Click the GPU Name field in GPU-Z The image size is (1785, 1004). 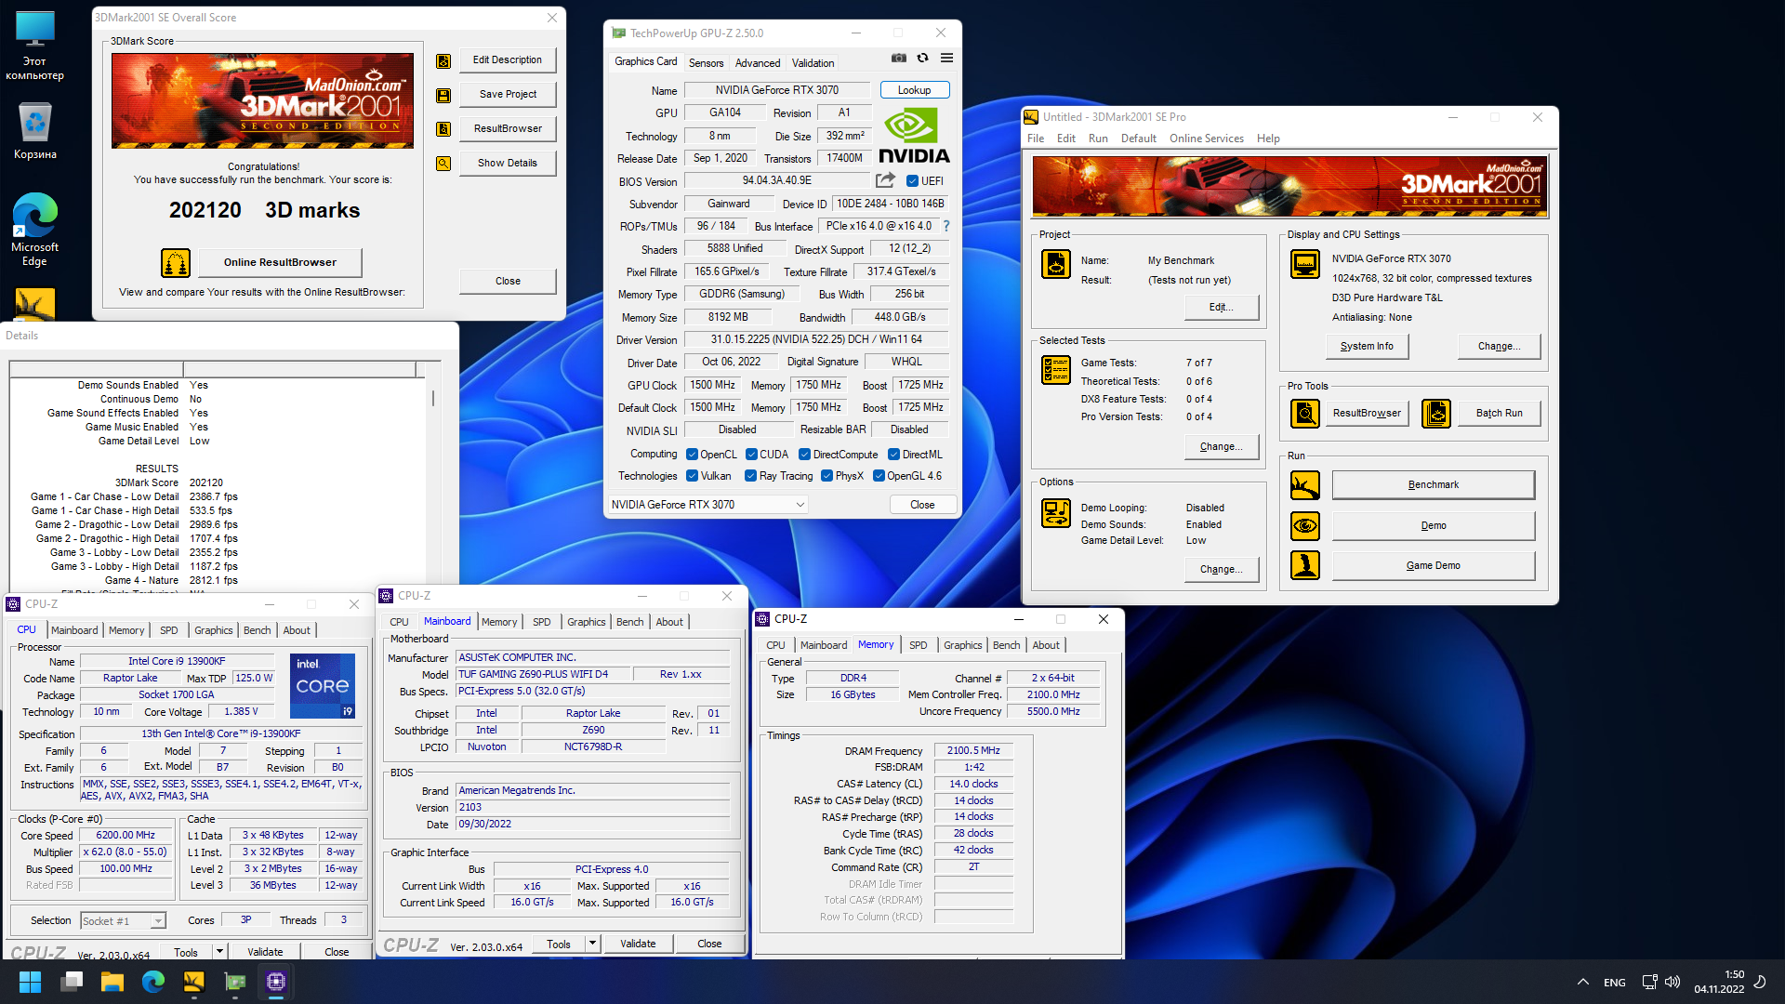pyautogui.click(x=777, y=90)
